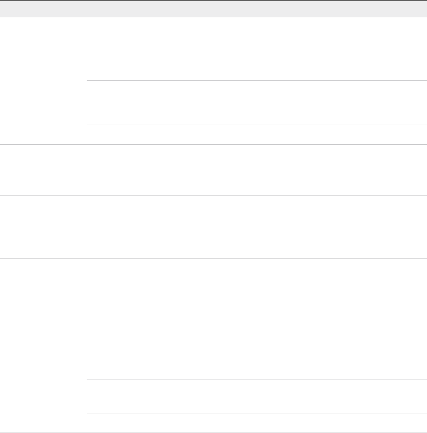Click the fourth row's tallest right sub-cell
Viewport: 427px width, 433px height.
(254, 319)
